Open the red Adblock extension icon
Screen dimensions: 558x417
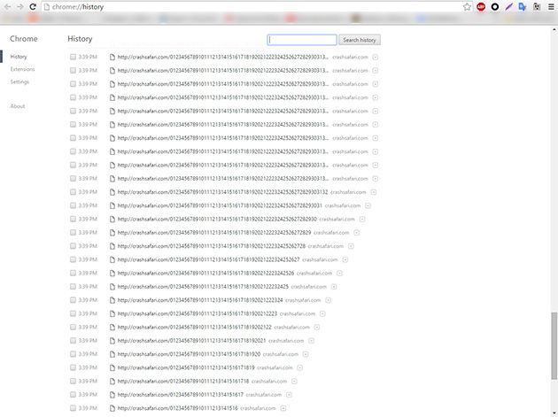click(481, 7)
